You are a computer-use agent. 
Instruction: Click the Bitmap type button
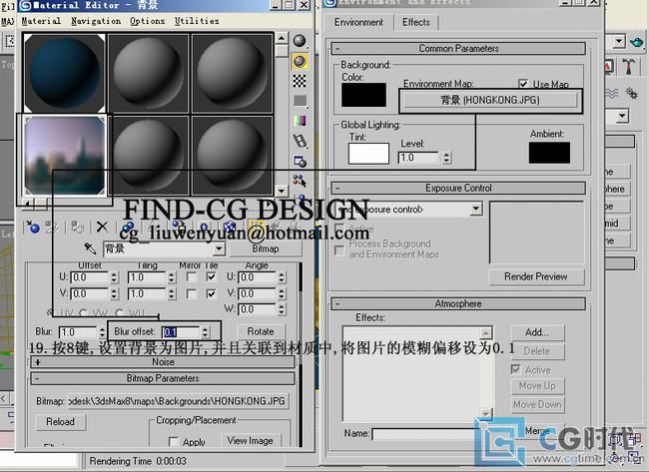[x=266, y=248]
